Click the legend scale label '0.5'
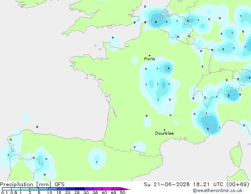The width and height of the screenshot is (251, 194). click(x=13, y=192)
